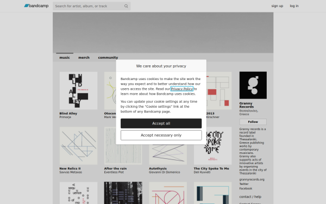Open the log in link
Screen dimensions: 326x204
(x=294, y=6)
